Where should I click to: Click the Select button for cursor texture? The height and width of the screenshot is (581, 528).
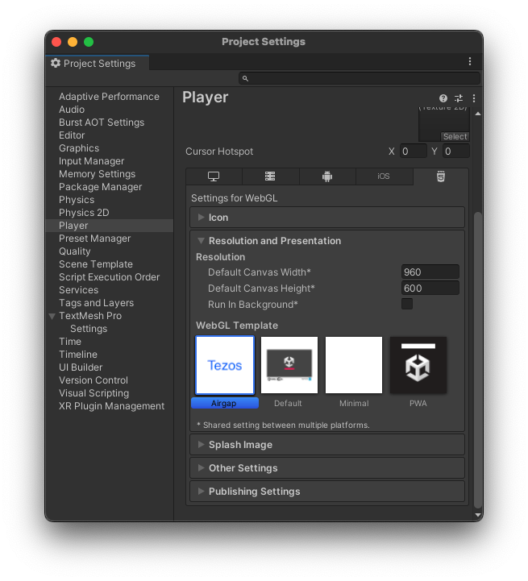455,136
